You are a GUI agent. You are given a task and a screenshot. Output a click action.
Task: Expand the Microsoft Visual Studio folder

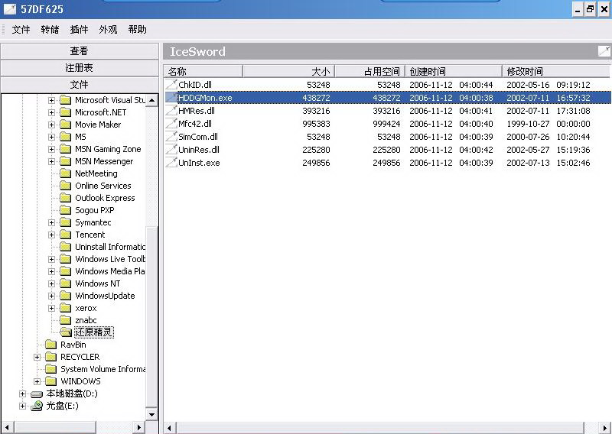pyautogui.click(x=51, y=100)
